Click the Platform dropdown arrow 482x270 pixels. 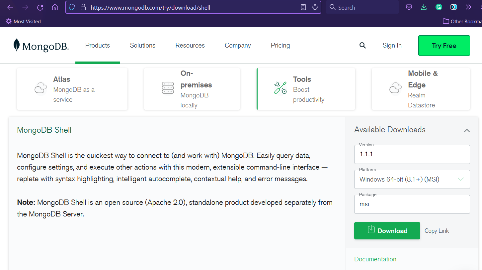tap(461, 179)
